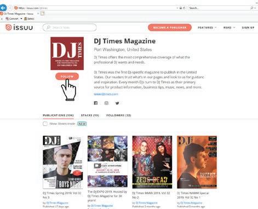Click the browser refresh icon
This screenshot has height=209, width=258.
click(184, 8)
